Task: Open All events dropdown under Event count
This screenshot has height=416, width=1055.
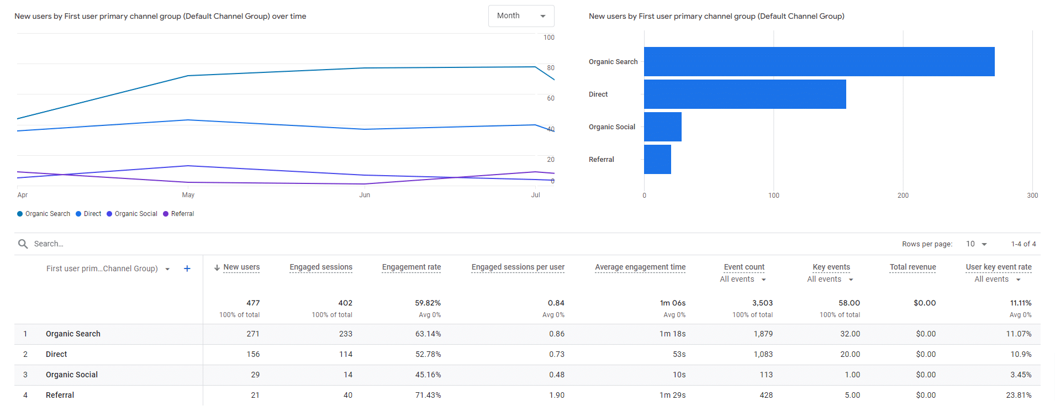Action: [743, 280]
